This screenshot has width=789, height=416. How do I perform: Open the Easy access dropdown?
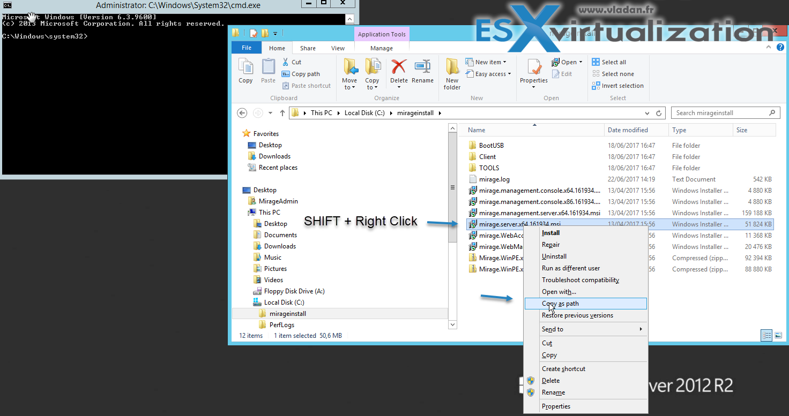tap(488, 74)
